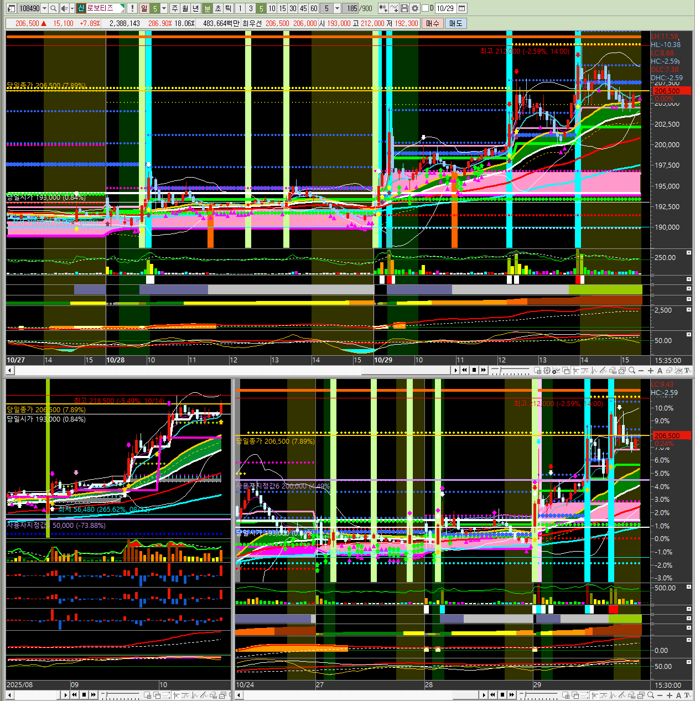Screen dimensions: 695x701
Task: Click the blue 매도 sell button
Action: point(456,23)
